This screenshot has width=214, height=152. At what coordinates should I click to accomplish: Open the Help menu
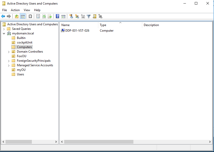click(37, 10)
